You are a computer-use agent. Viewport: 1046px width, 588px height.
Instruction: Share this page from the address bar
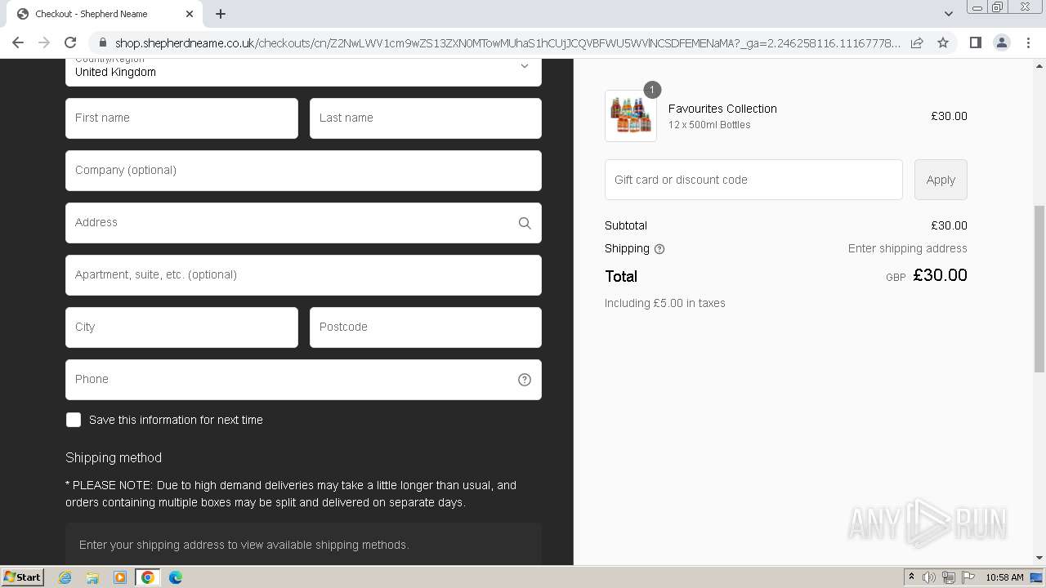pyautogui.click(x=917, y=42)
